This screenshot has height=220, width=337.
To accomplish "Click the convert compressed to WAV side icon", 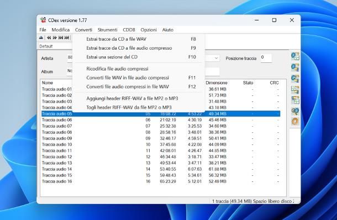I will tap(296, 100).
